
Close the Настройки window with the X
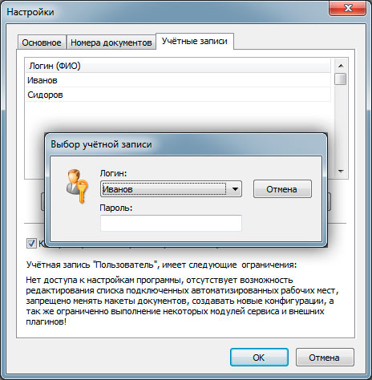(347, 8)
